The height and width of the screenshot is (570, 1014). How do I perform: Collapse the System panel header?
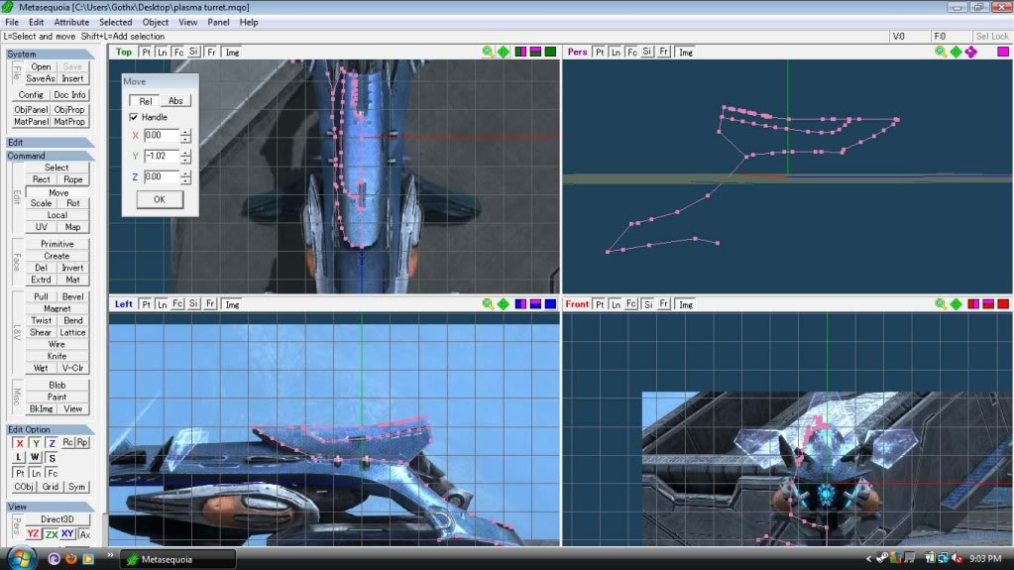click(51, 54)
